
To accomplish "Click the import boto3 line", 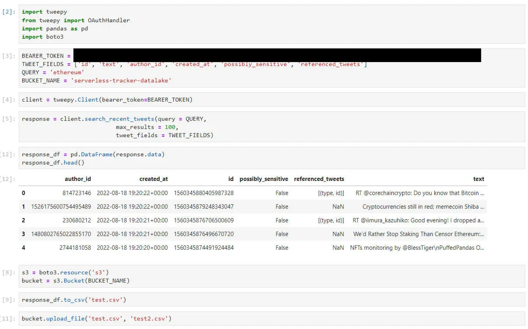I will [43, 37].
